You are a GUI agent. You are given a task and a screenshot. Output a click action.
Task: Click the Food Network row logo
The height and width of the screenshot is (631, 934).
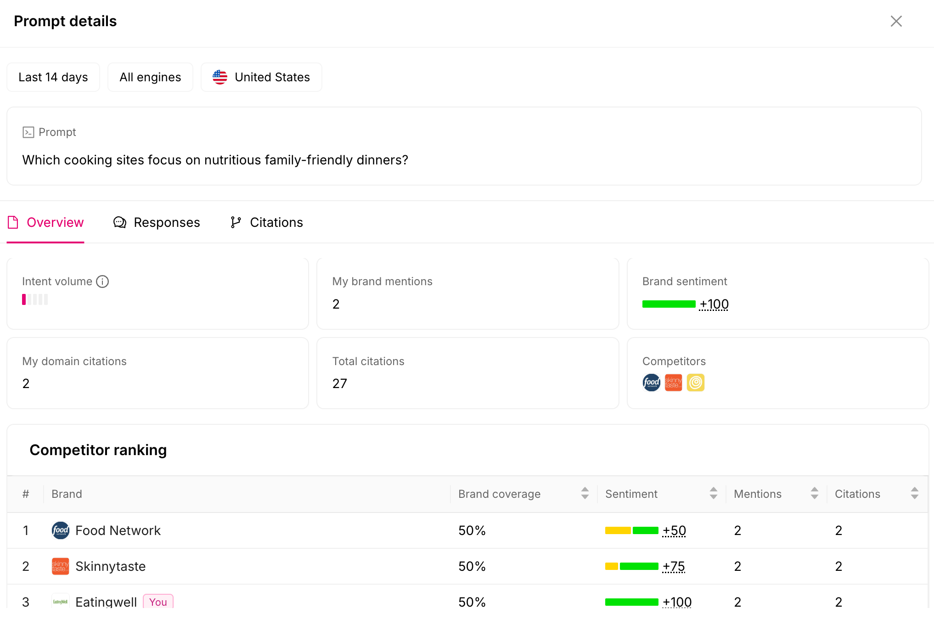[61, 530]
